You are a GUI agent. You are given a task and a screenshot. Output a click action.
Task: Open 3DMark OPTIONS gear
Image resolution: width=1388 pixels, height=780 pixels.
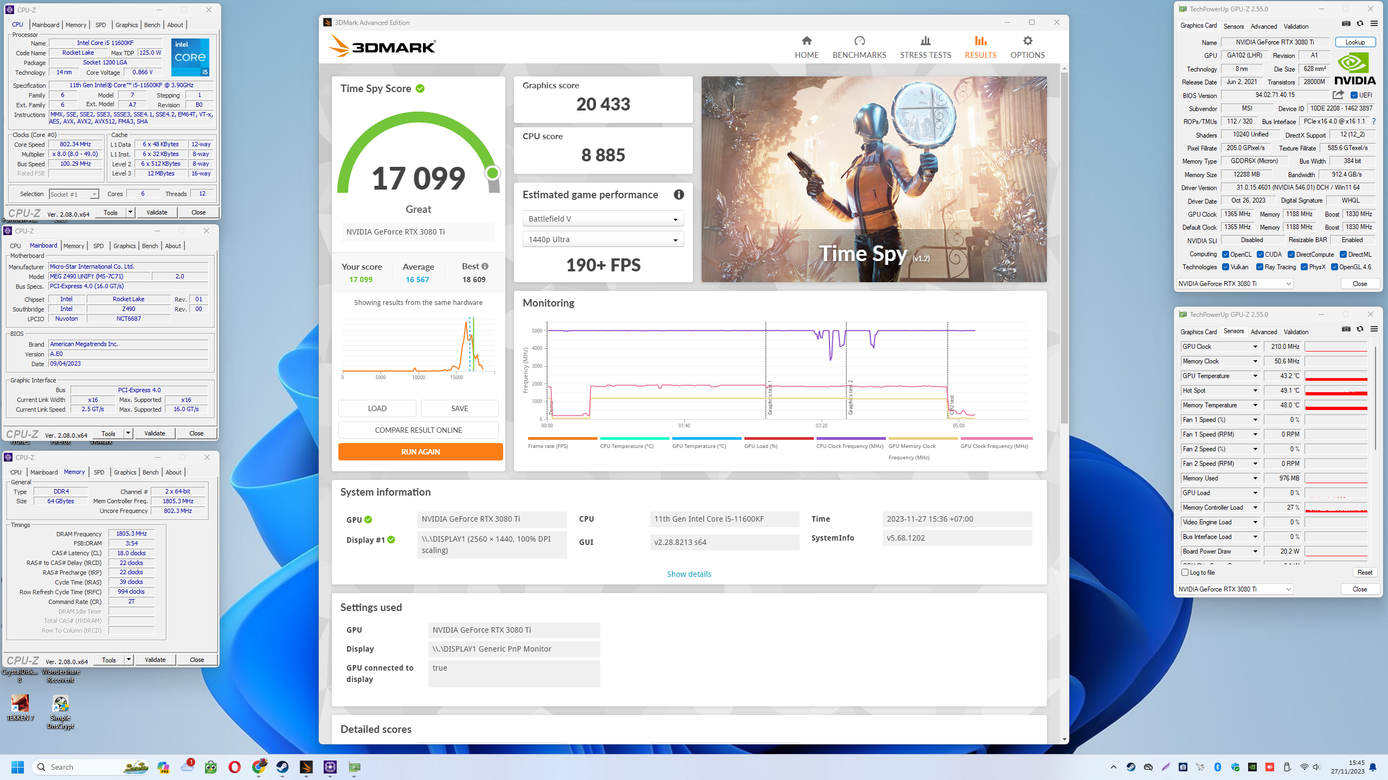1027,41
